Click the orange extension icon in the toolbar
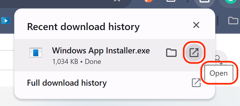This screenshot has width=240, height=106. [x=148, y=1]
